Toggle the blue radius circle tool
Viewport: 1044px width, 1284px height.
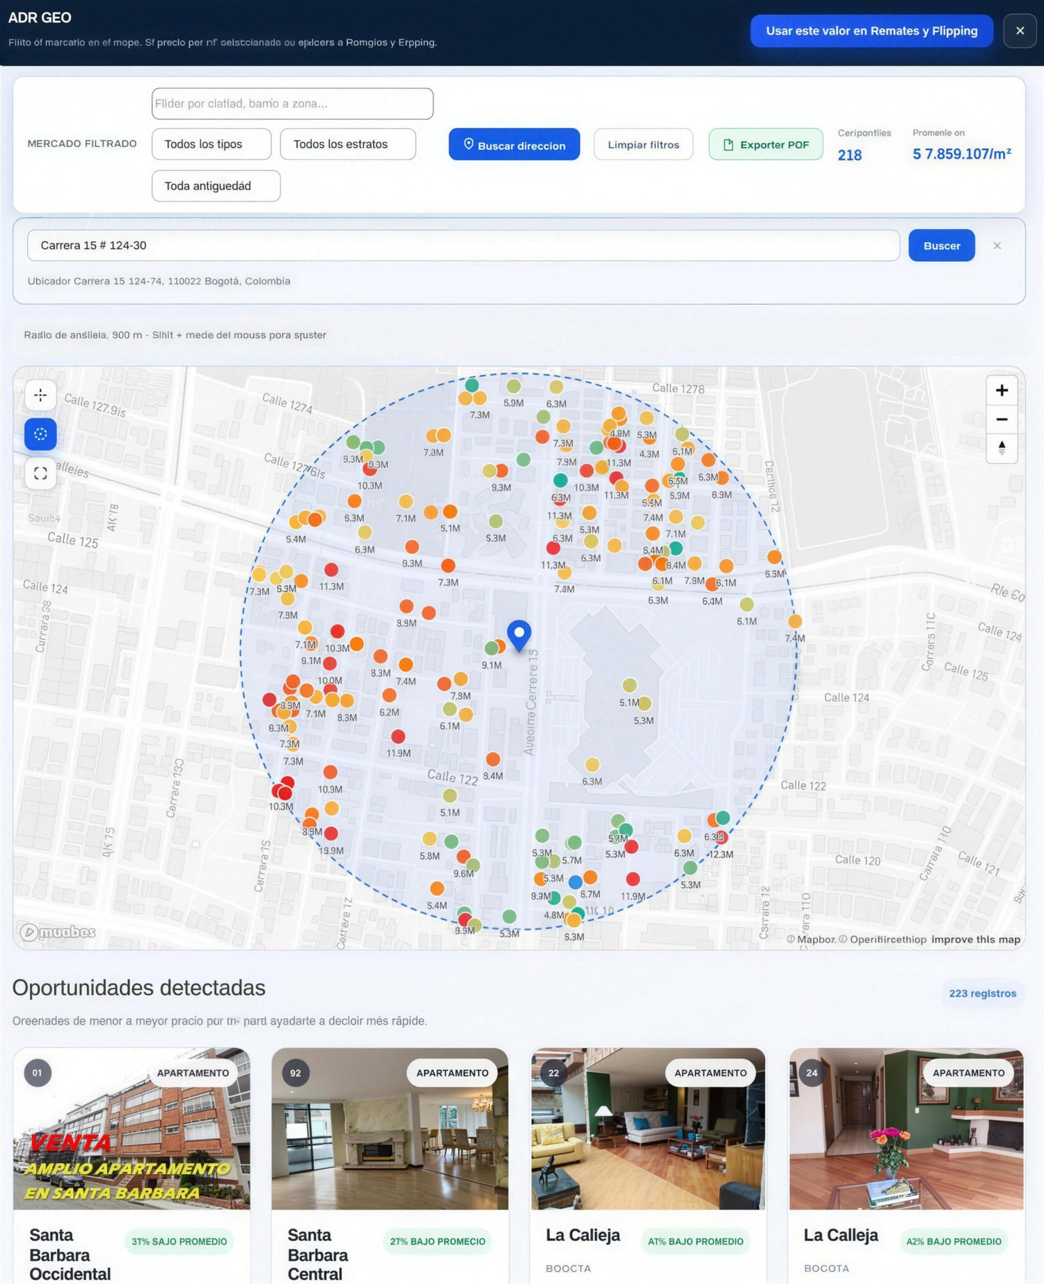click(x=40, y=434)
